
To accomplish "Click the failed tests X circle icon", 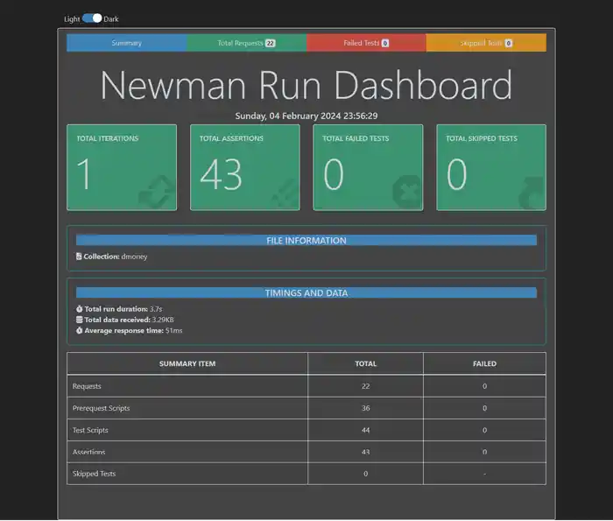I will coord(407,192).
